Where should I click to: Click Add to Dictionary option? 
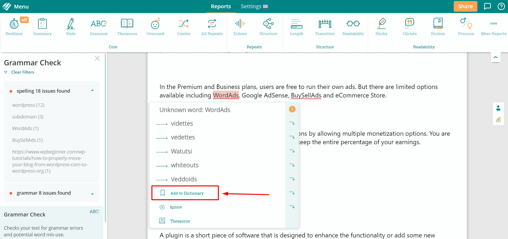tap(187, 193)
